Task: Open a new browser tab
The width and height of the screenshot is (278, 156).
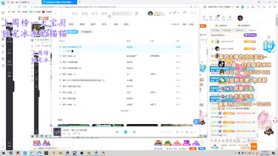Action: [x=80, y=2]
